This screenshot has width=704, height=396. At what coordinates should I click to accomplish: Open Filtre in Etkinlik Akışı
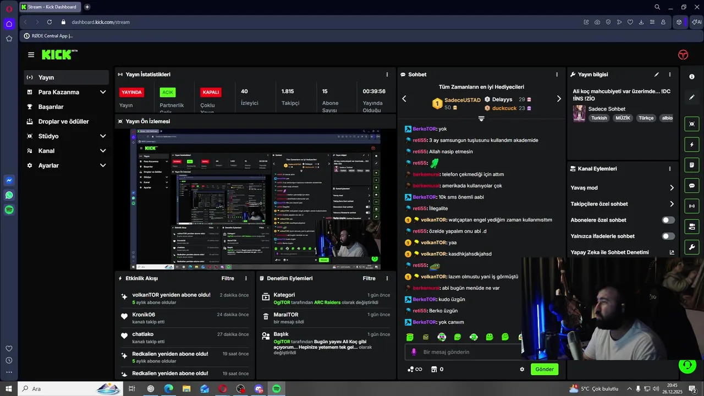[228, 278]
